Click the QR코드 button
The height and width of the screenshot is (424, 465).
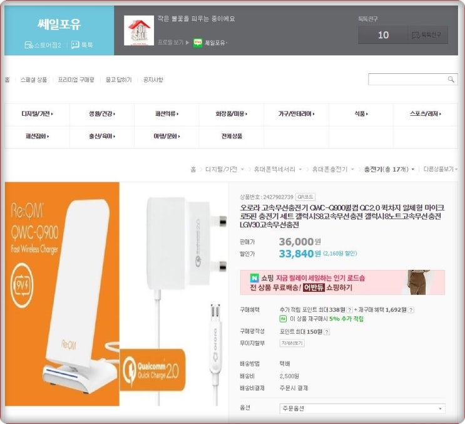pos(305,197)
